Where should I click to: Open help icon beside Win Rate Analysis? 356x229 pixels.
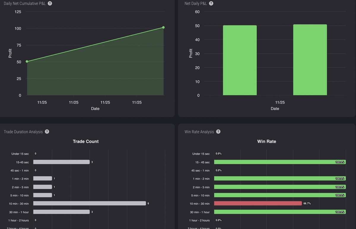[218, 132]
